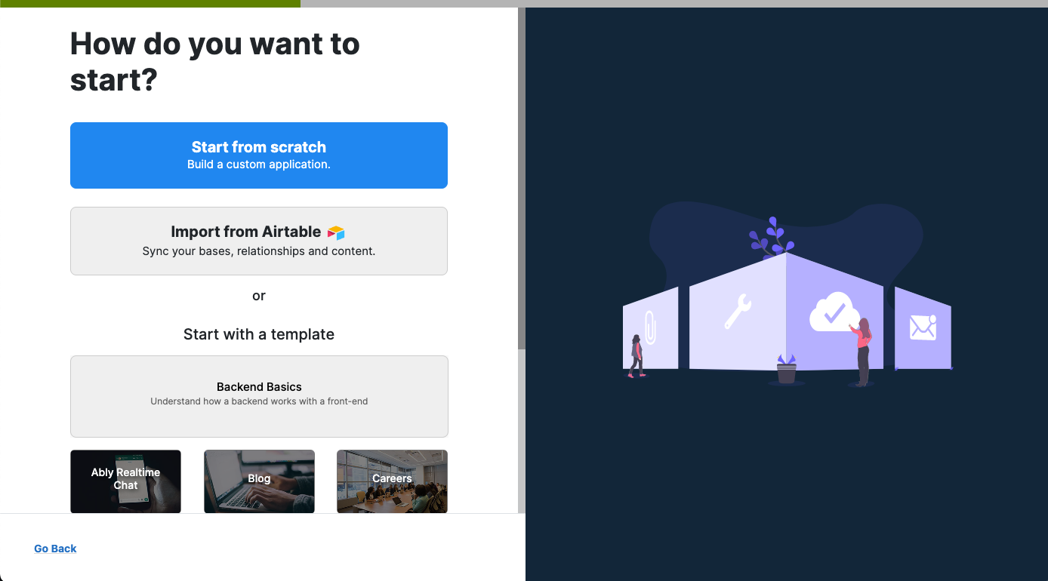This screenshot has width=1048, height=581.
Task: Click the Start from scratch button
Action: [x=258, y=155]
